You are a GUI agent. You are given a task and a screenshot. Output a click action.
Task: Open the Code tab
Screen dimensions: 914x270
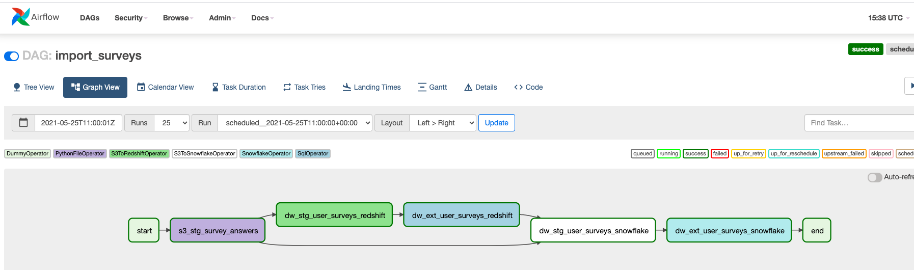(x=528, y=87)
